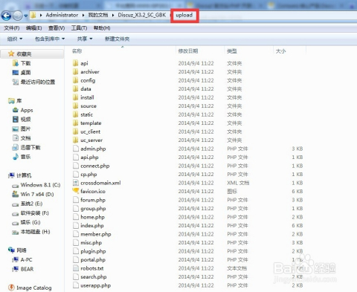Click the folder icon in address bar
Image resolution: width=357 pixels, height=292 pixels.
[33, 16]
